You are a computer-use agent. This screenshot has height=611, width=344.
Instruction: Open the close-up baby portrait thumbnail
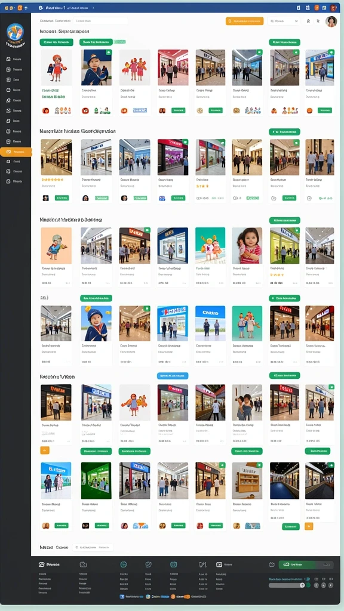coord(247,245)
